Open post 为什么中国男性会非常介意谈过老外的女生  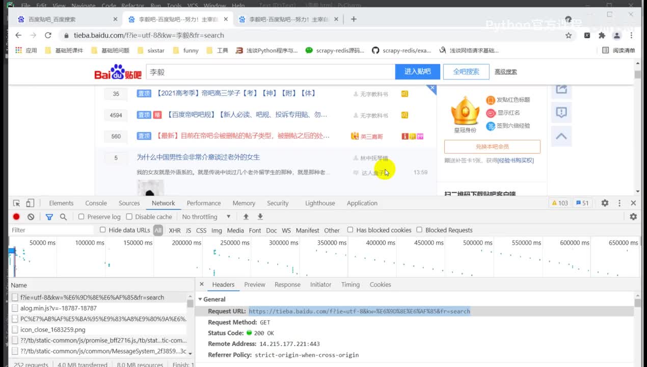tap(198, 157)
